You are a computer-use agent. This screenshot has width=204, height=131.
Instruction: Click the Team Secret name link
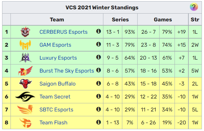[x=55, y=97]
